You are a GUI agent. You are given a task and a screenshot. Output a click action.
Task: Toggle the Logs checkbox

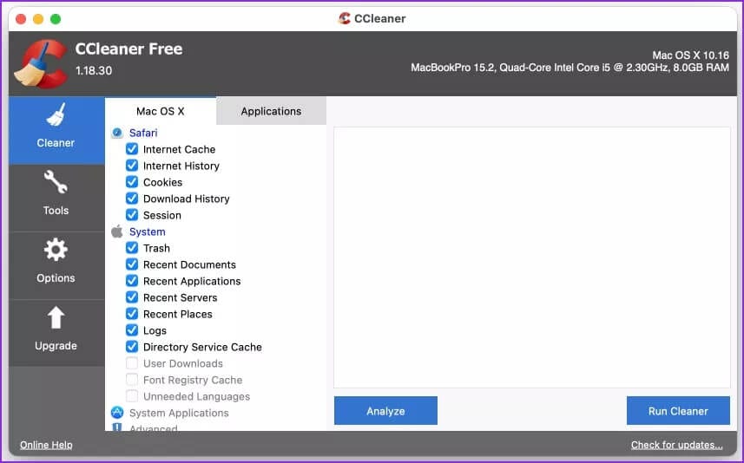click(x=132, y=329)
